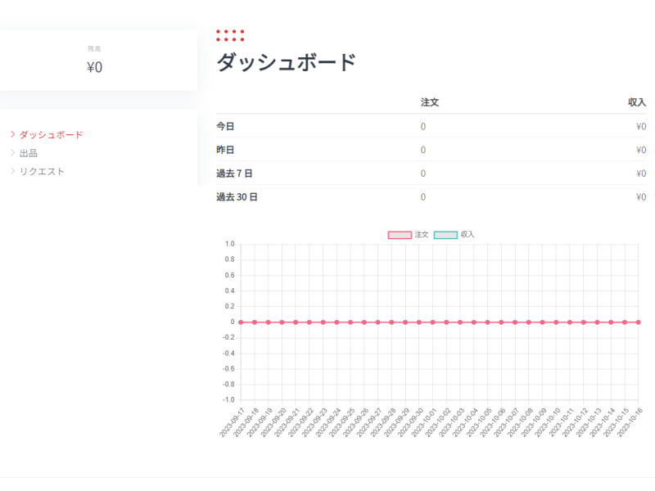The height and width of the screenshot is (491, 655).
Task: Click the chevron arrow next to 出品
Action: [13, 153]
